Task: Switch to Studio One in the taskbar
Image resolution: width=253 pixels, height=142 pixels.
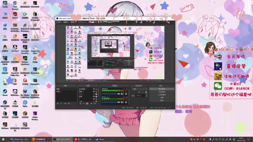Action: (x=20, y=139)
